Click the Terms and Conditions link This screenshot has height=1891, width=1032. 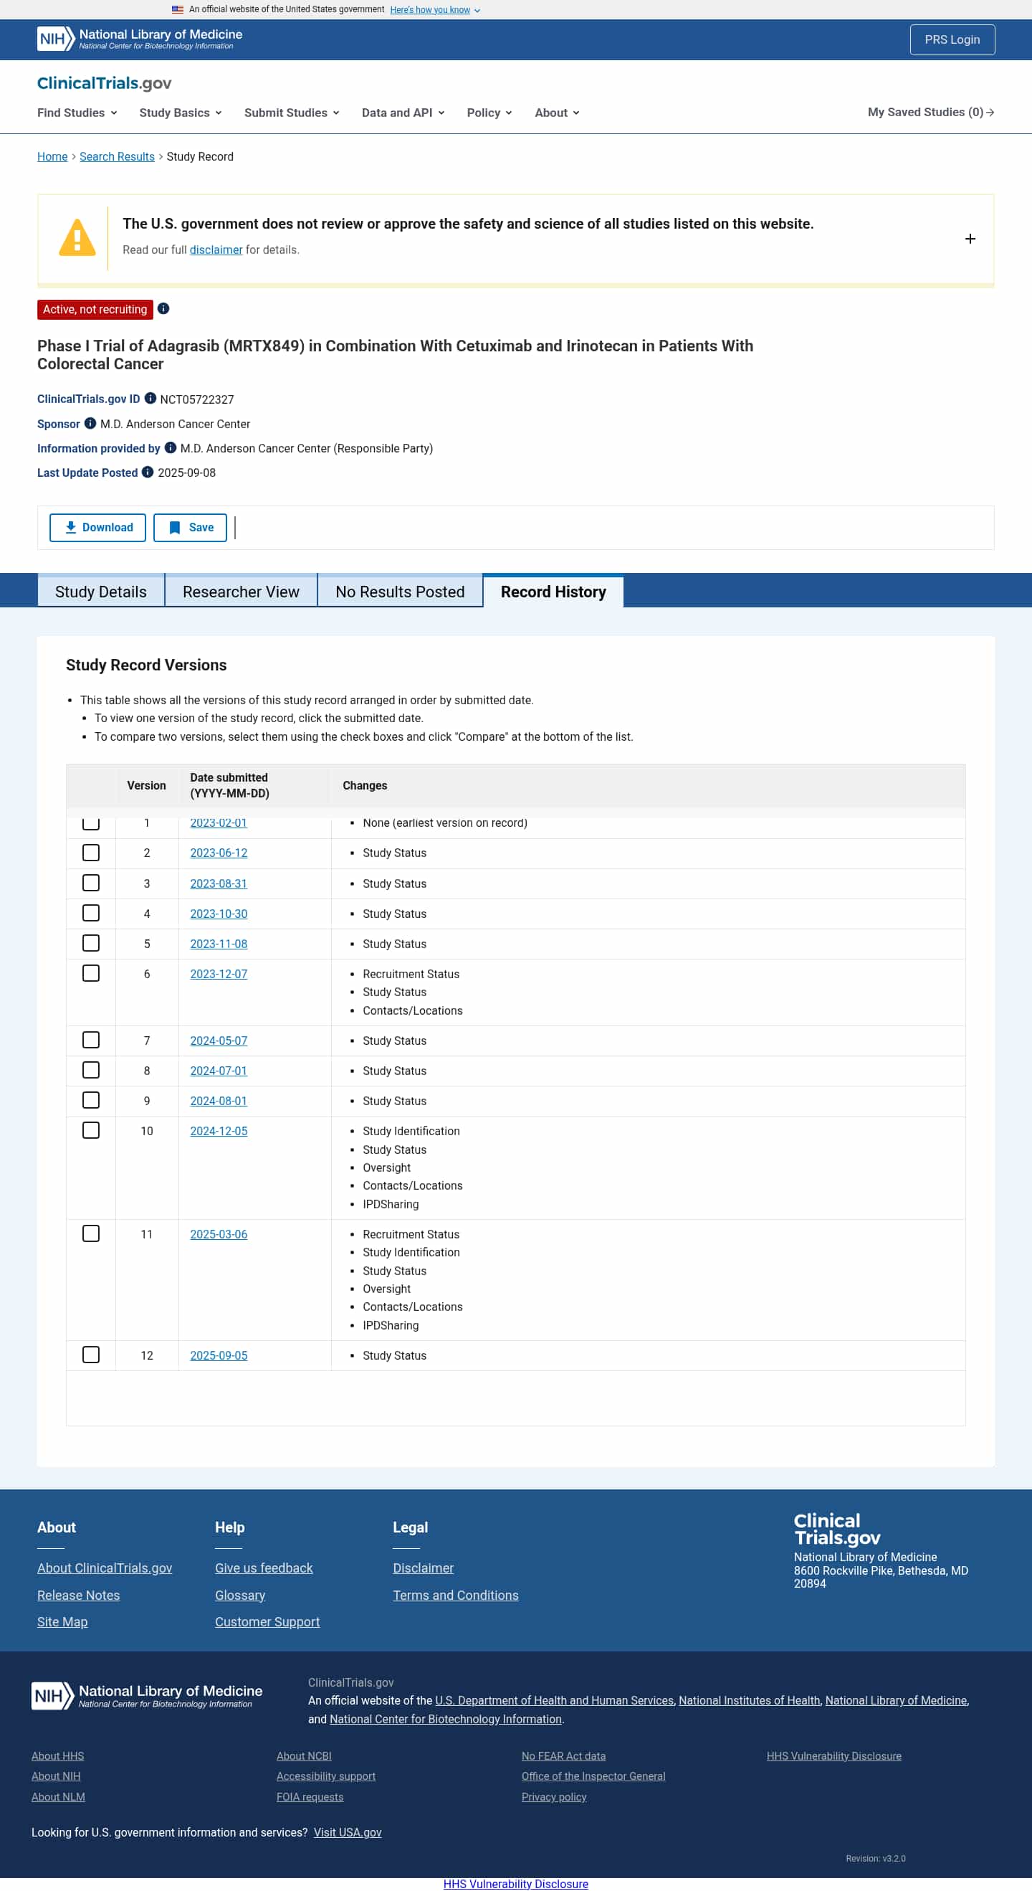pyautogui.click(x=456, y=1595)
